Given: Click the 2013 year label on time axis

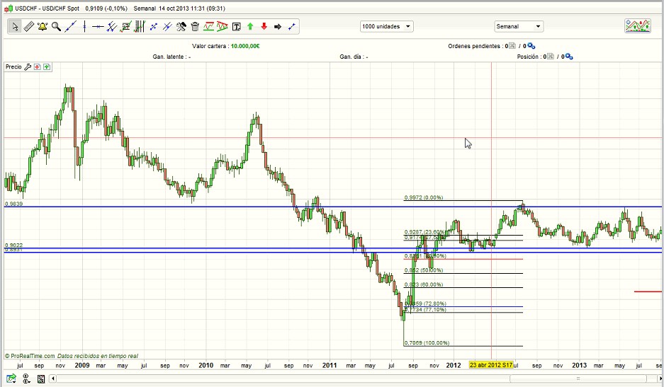Looking at the screenshot, I should (x=579, y=365).
